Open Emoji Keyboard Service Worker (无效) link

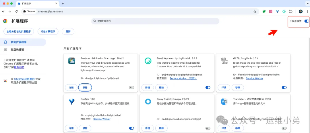click(x=183, y=78)
